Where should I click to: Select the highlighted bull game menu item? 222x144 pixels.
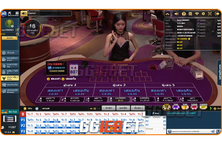[x=10, y=78]
